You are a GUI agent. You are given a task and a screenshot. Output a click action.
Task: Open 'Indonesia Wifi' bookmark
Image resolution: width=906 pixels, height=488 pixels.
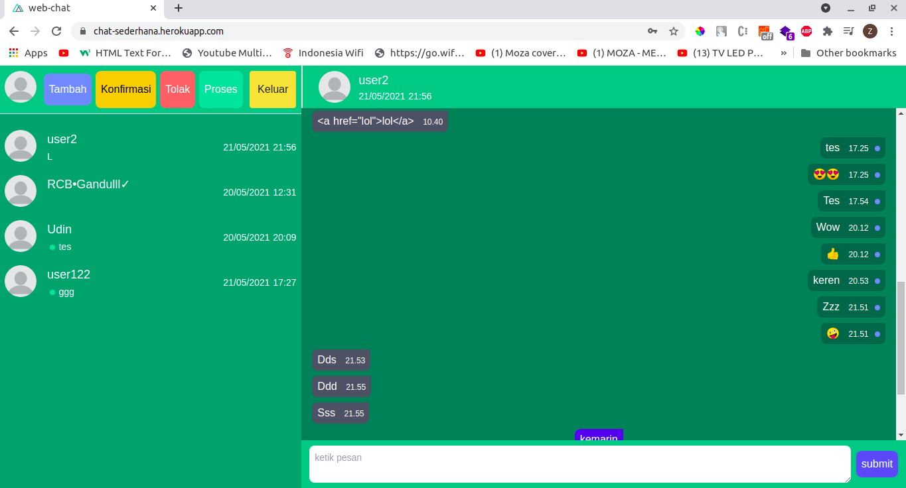(x=323, y=53)
